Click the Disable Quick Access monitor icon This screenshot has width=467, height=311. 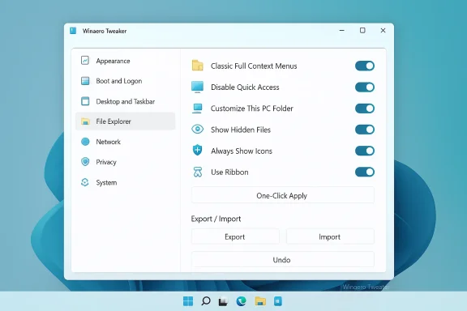coord(198,87)
